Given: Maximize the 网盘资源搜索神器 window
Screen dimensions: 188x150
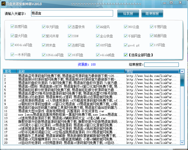Looking at the screenshot, I should point(171,3).
